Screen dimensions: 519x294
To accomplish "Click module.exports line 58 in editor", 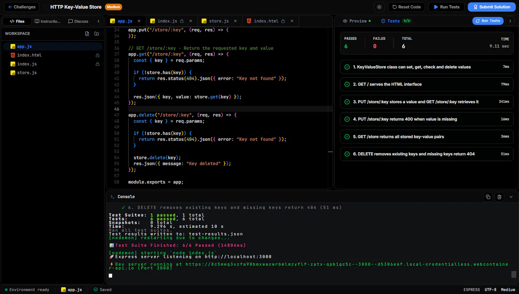I will [156, 182].
